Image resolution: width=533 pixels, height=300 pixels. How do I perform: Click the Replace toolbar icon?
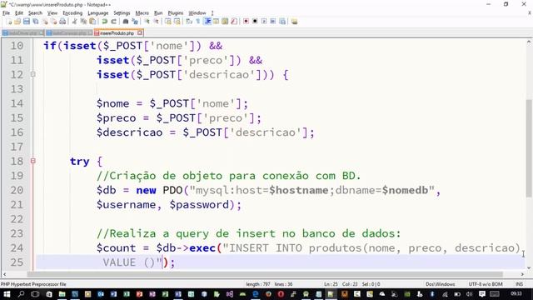135,22
